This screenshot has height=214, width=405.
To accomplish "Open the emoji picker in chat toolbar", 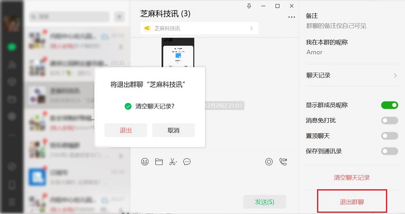I will pyautogui.click(x=145, y=162).
